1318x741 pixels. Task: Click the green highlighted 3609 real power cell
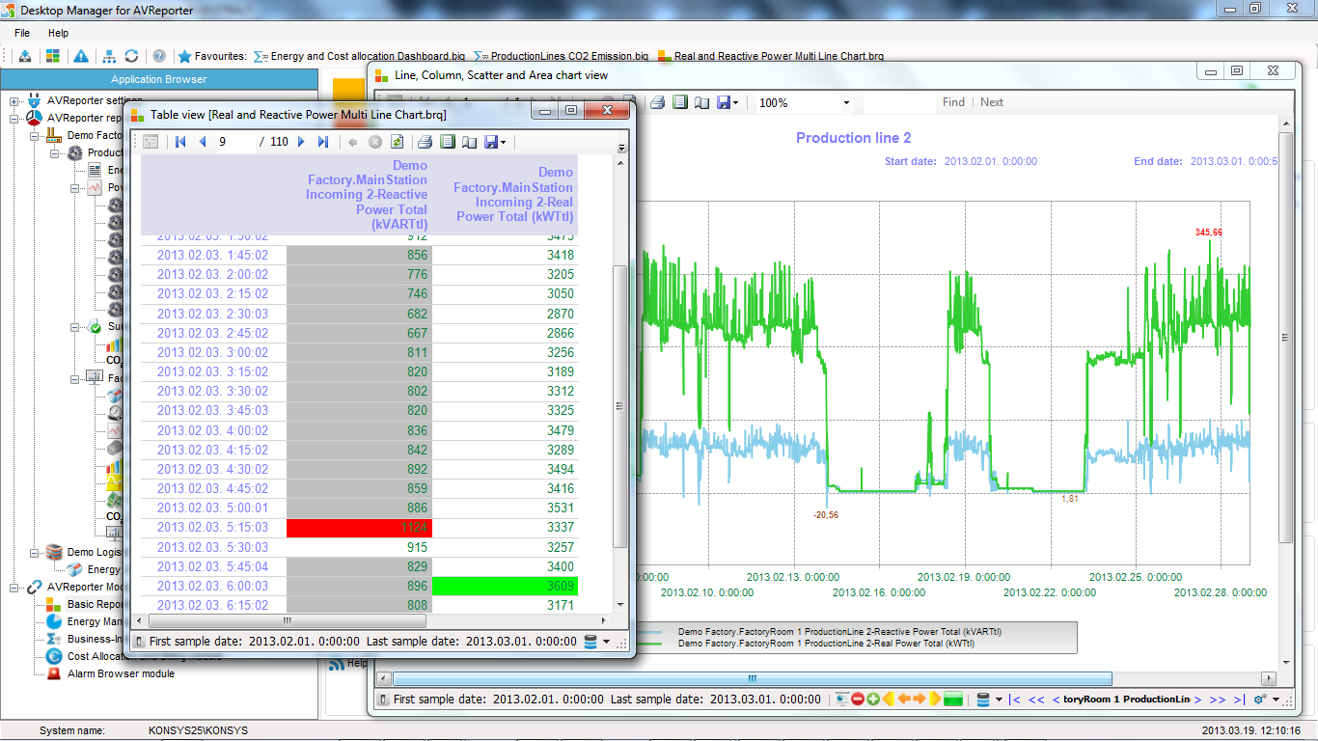(505, 586)
